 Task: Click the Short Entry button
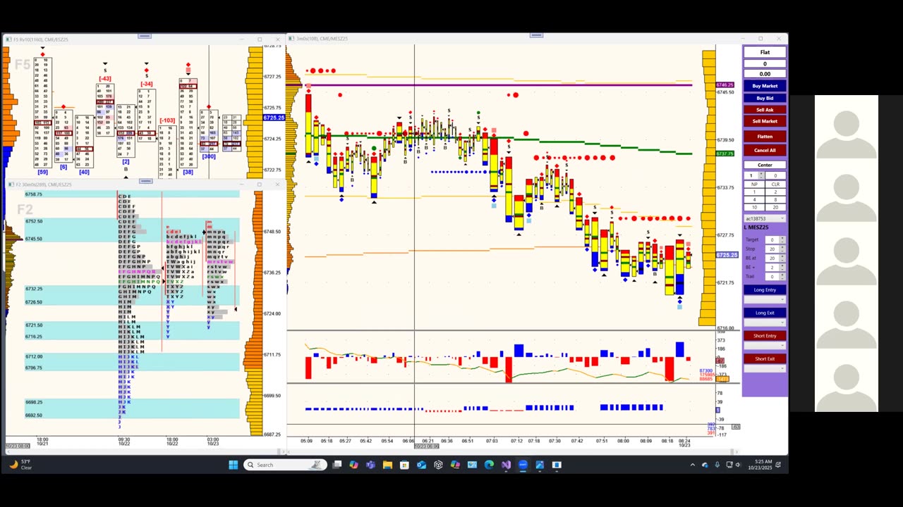[x=765, y=336]
